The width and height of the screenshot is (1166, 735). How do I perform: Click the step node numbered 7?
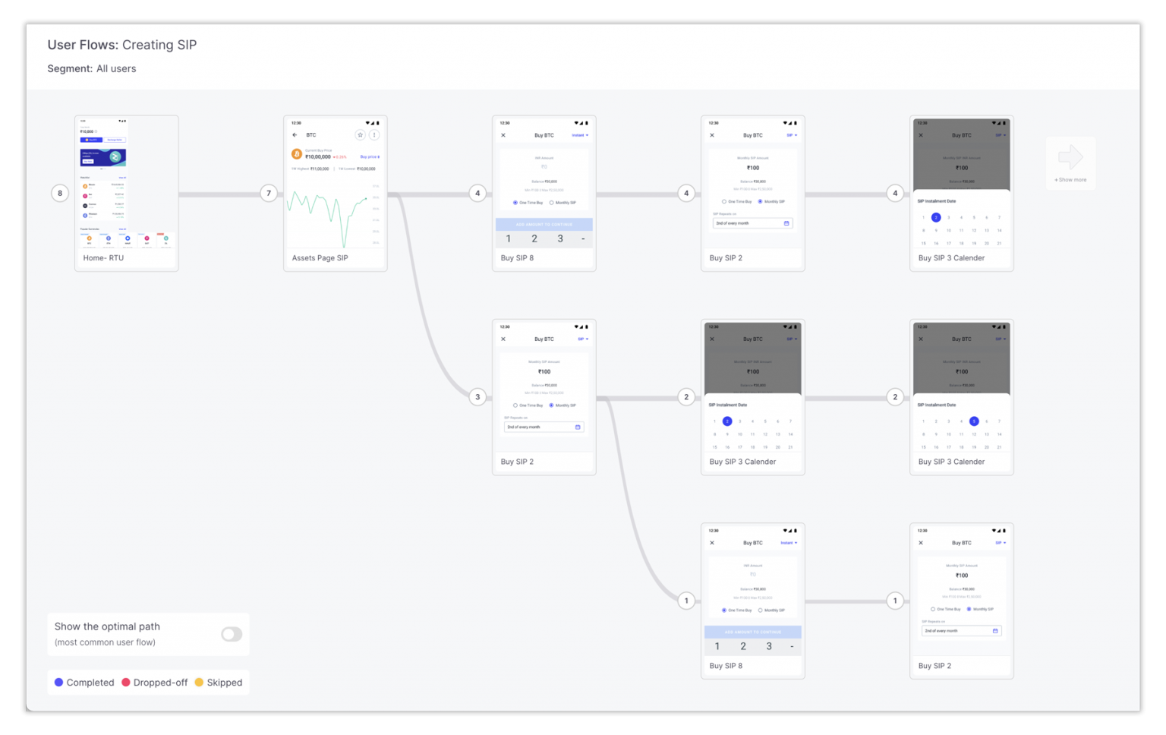[269, 193]
